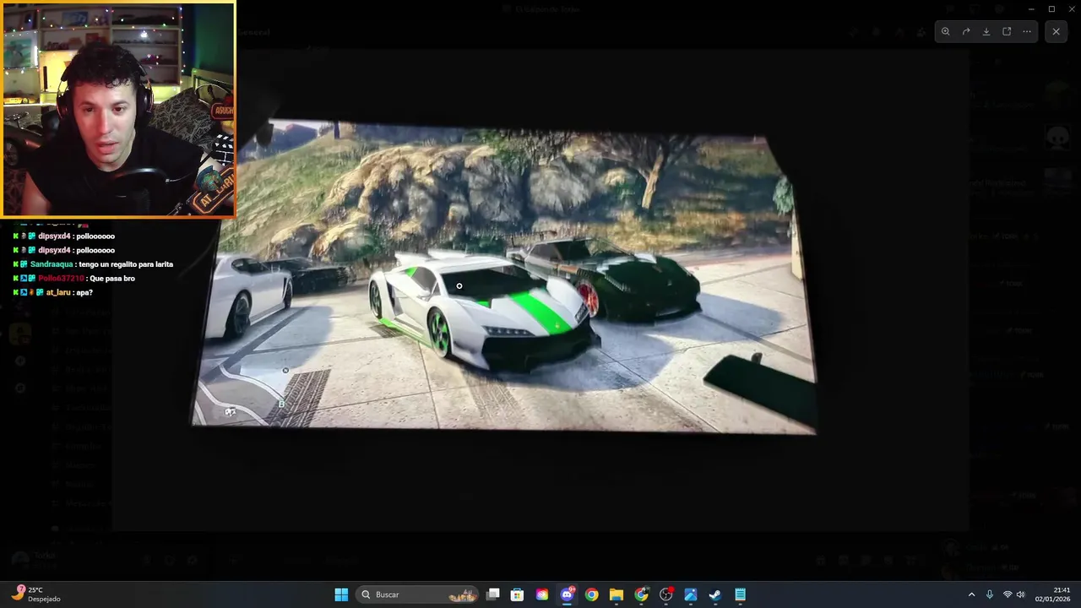The height and width of the screenshot is (608, 1081).
Task: Open the Notepad taskbar icon
Action: tap(741, 594)
